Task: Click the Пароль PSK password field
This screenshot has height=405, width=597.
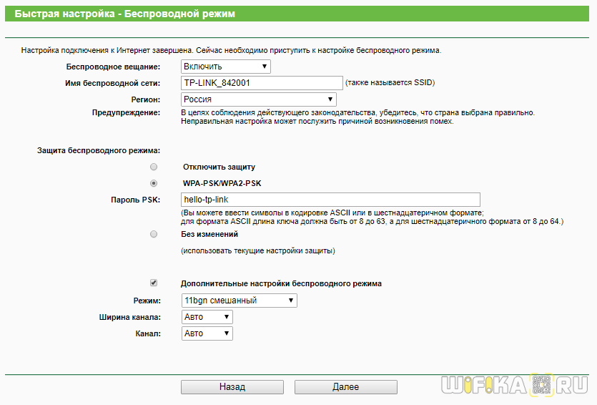Action: click(330, 200)
